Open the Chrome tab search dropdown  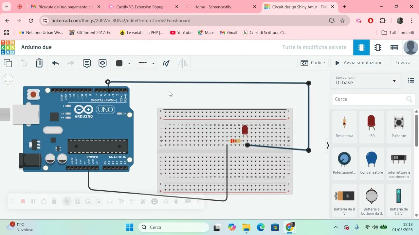click(x=6, y=7)
